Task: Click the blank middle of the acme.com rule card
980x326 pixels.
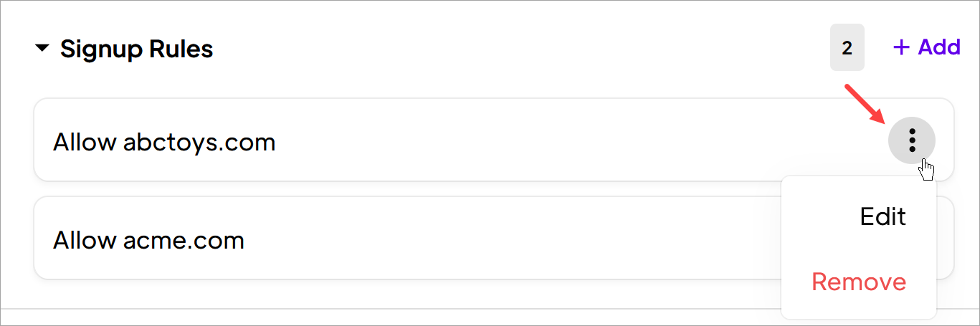Action: [x=502, y=239]
